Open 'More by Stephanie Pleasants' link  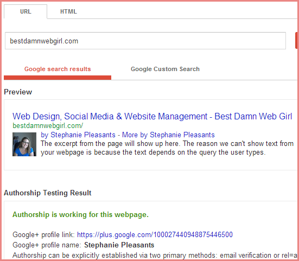click(x=168, y=135)
